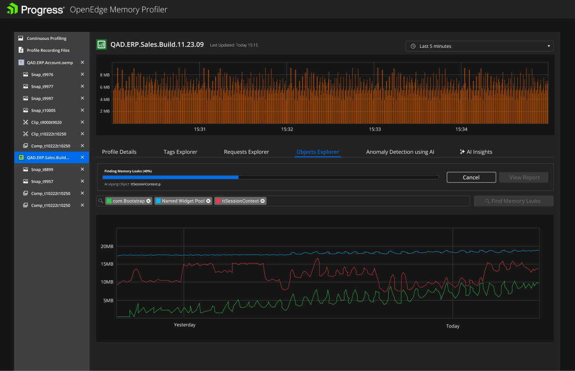Close the Snap_t10005 snapshot
575x371 pixels.
(x=82, y=110)
